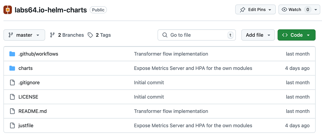Open the charts commit message Expose Metrics Server
The height and width of the screenshot is (137, 322).
[x=193, y=68]
